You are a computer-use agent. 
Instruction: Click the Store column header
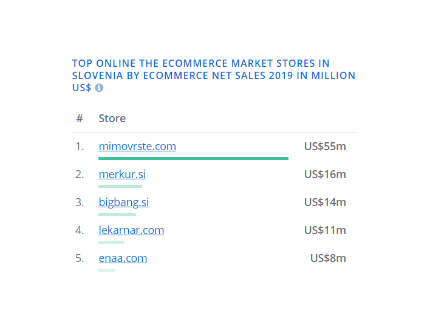coord(112,119)
